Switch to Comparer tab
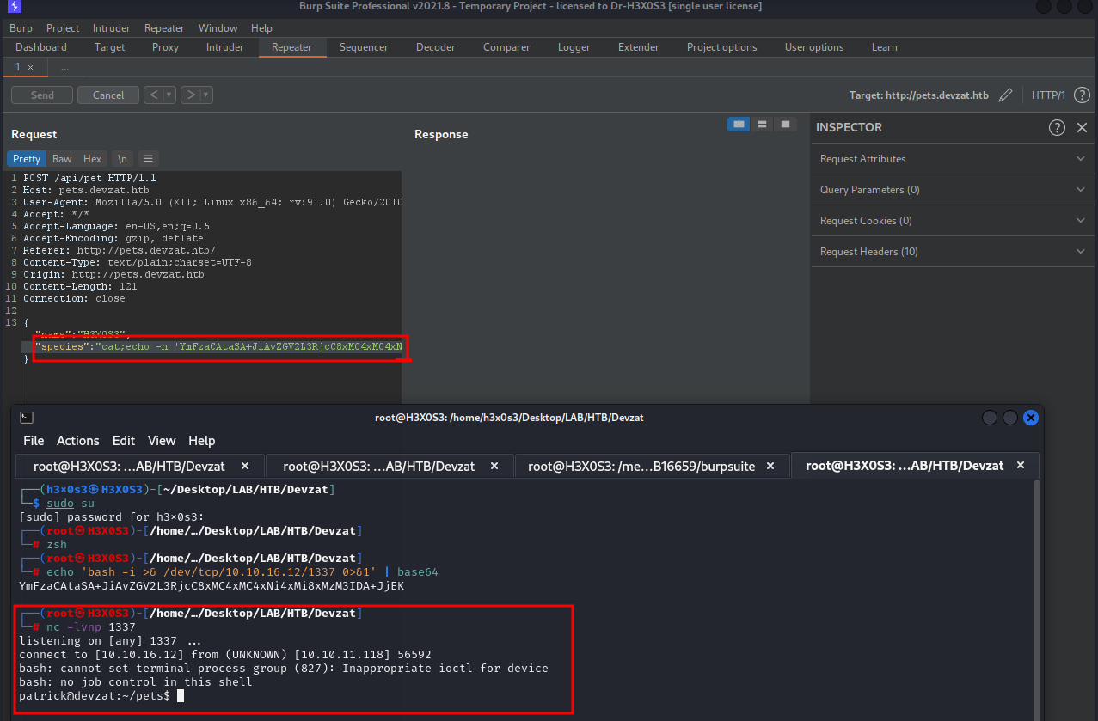Image resolution: width=1098 pixels, height=721 pixels. point(506,47)
